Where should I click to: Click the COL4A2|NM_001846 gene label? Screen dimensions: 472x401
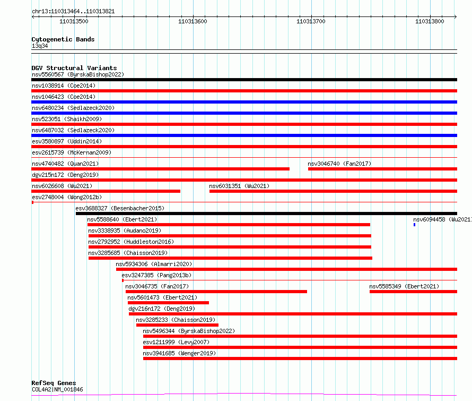click(57, 389)
